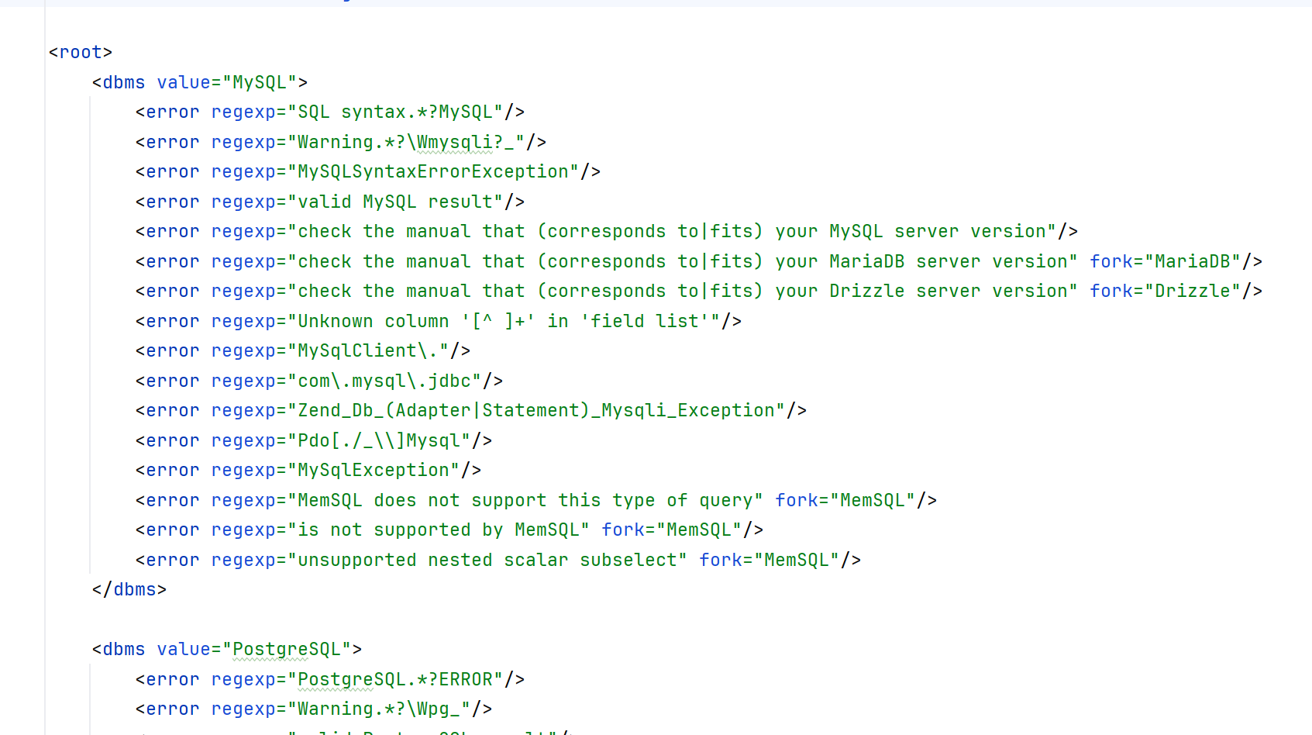Click the MySqlClient\. regexp line
The width and height of the screenshot is (1312, 735).
point(303,350)
